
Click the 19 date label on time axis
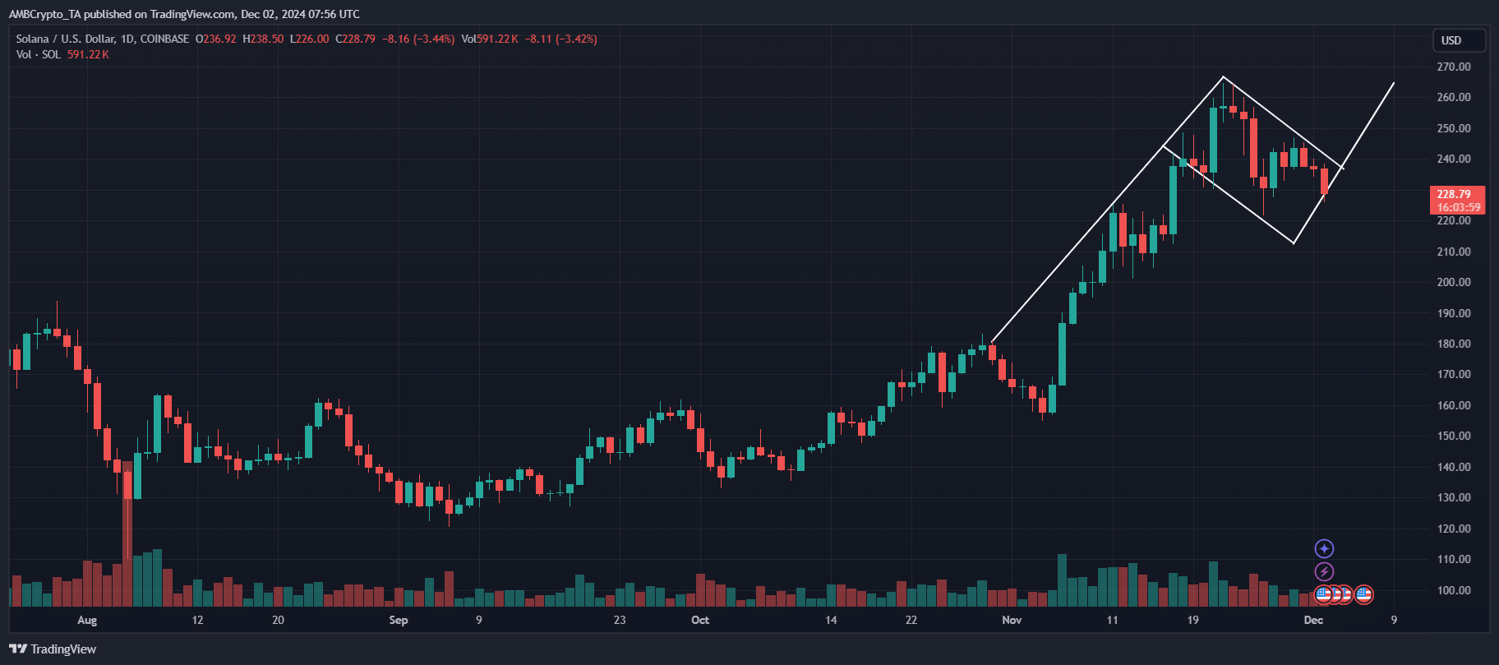point(1192,620)
